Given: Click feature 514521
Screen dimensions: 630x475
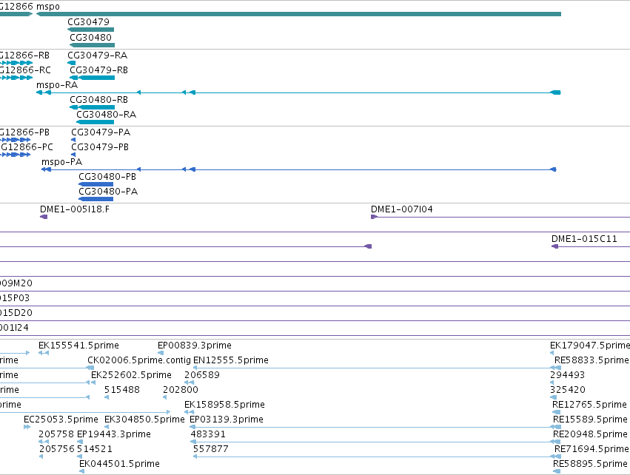Looking at the screenshot, I should coord(95,449).
